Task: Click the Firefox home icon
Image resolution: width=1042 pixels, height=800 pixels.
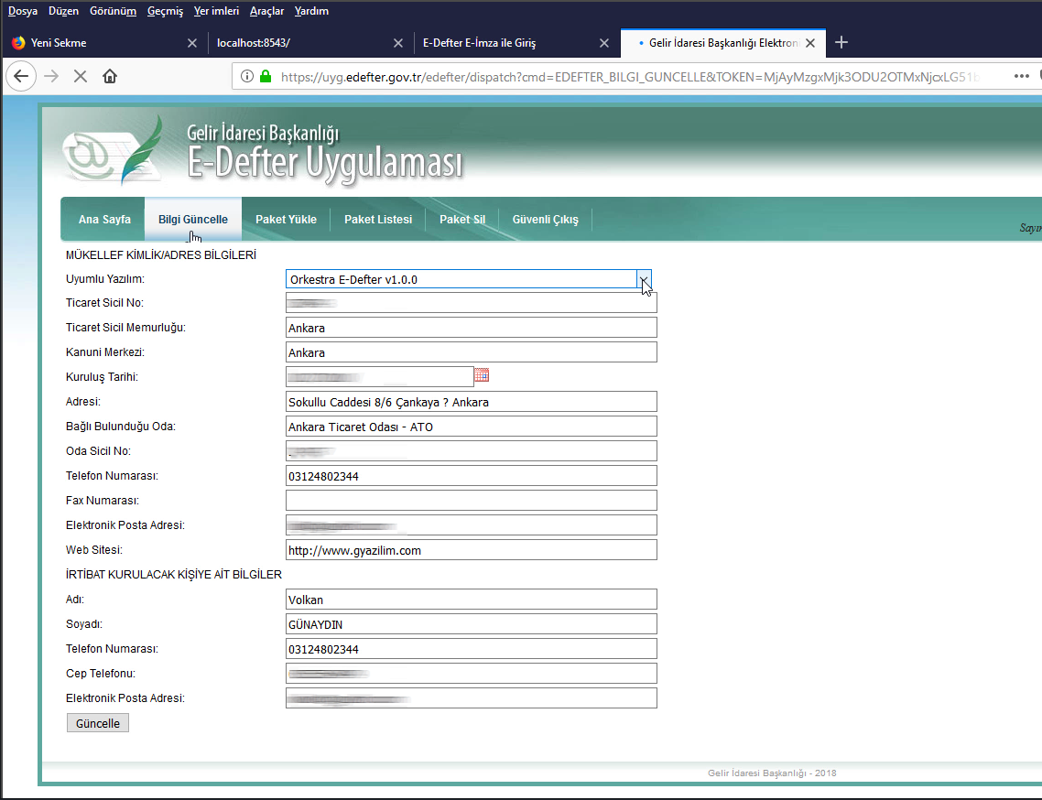Action: [110, 76]
